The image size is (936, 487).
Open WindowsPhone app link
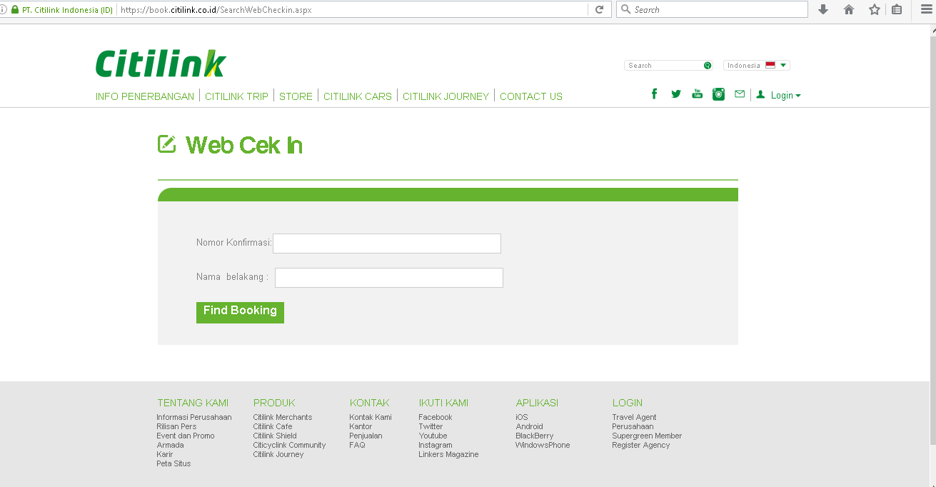(x=543, y=445)
